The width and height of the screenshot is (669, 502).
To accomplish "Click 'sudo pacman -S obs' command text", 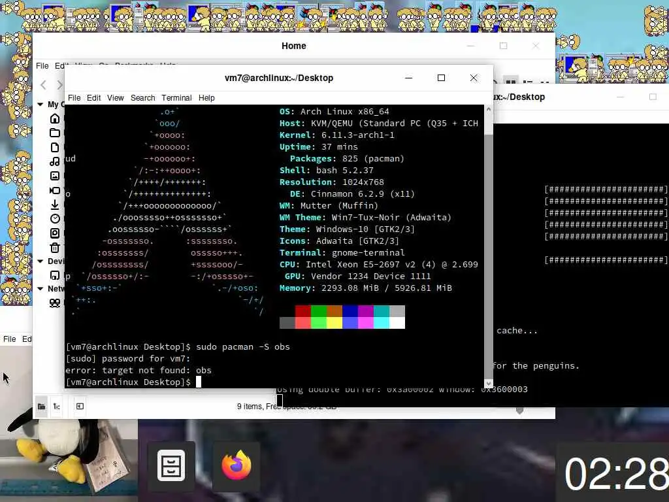I will click(x=243, y=346).
